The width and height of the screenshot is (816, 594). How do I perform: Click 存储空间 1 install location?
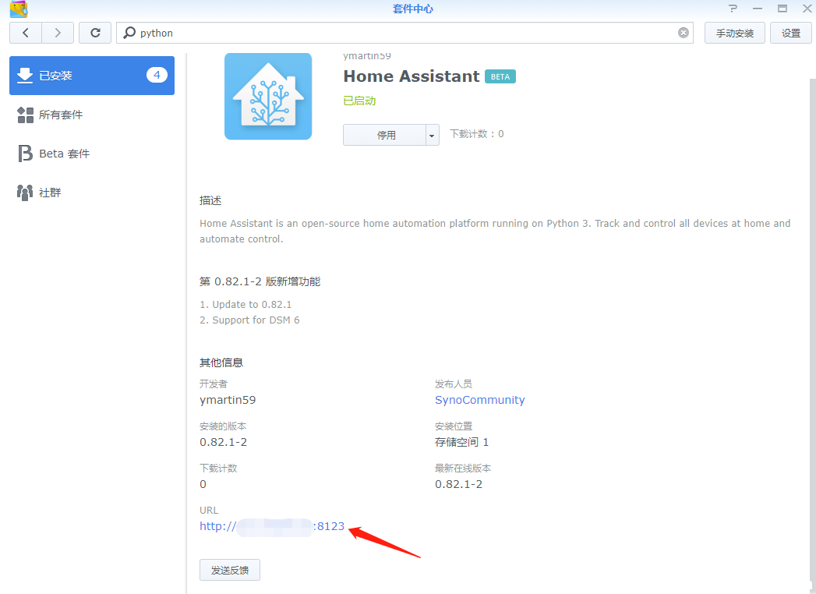coord(461,442)
